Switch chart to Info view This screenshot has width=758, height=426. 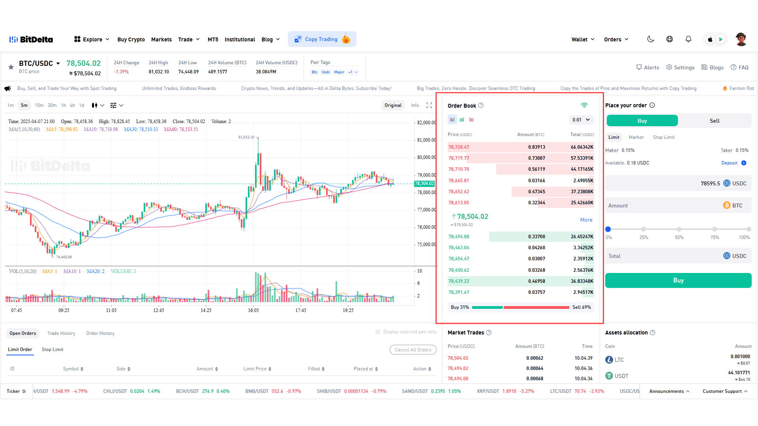click(x=415, y=105)
